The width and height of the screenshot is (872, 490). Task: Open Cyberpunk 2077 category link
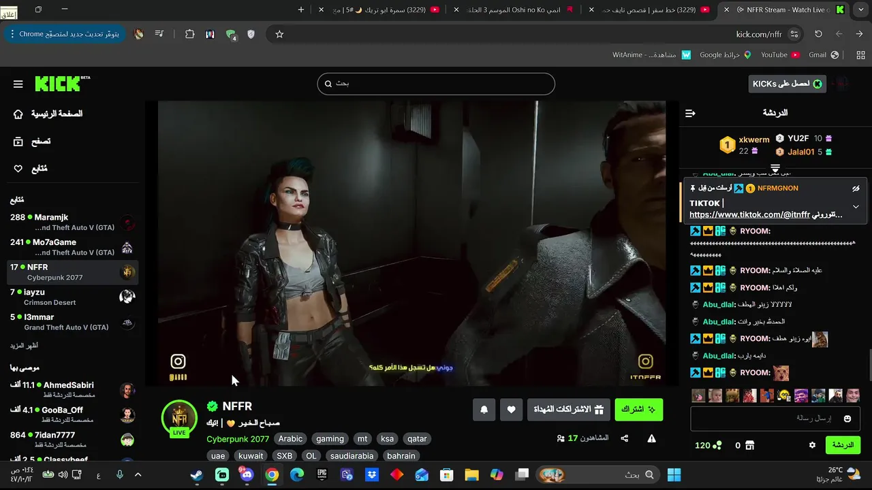[238, 439]
